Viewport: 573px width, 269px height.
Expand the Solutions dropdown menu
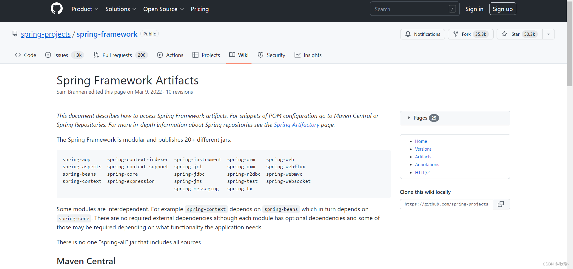click(x=121, y=9)
